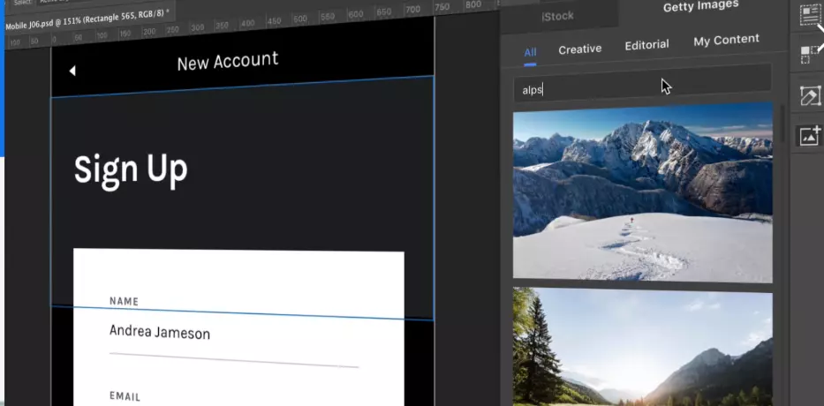Click the "Andrea Jameson" name text
Viewport: 824px width, 406px height.
(x=160, y=332)
